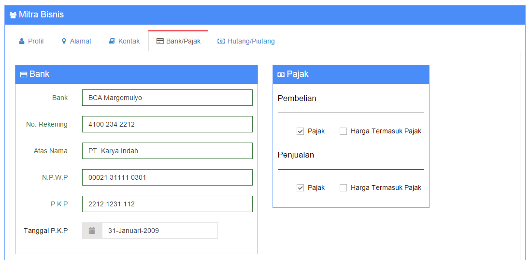
Task: Click the Bank panel header card icon
Action: pos(24,74)
